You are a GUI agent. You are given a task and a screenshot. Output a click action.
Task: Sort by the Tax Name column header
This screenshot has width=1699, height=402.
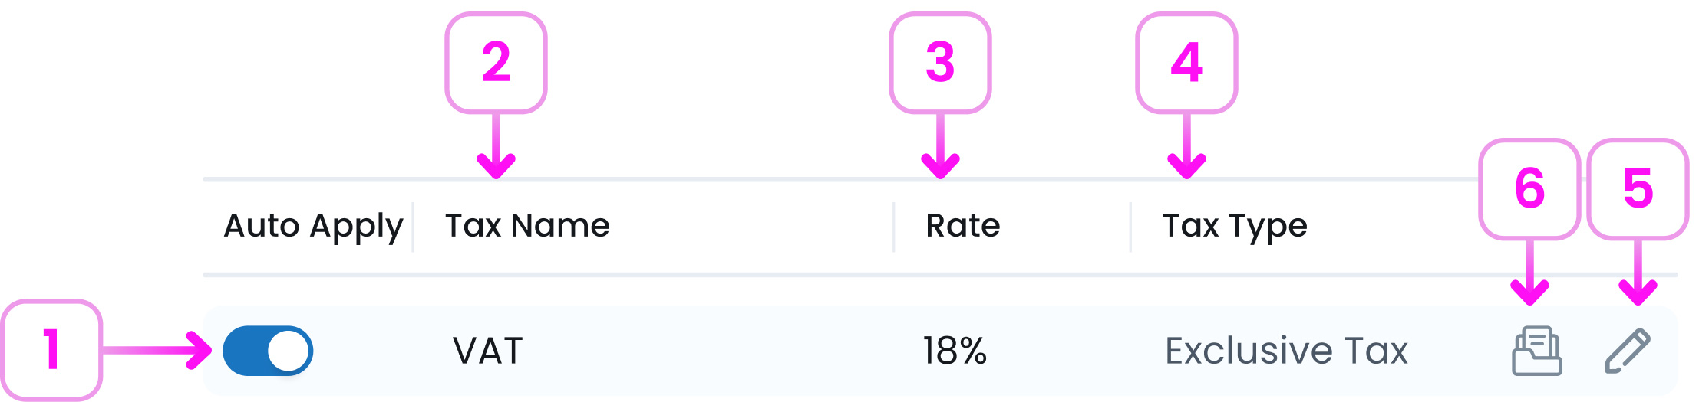(527, 226)
